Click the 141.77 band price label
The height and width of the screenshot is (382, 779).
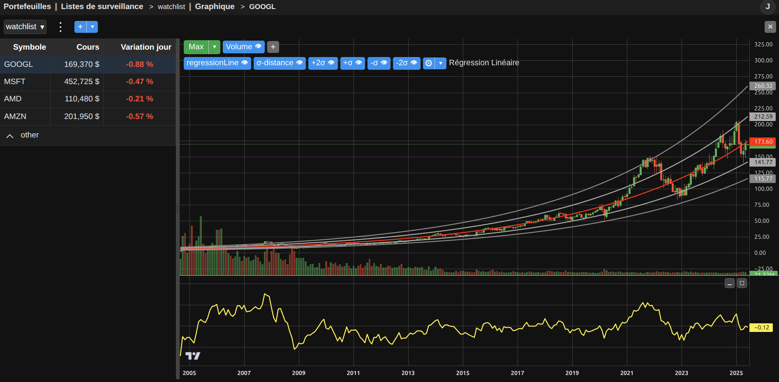[x=763, y=162]
